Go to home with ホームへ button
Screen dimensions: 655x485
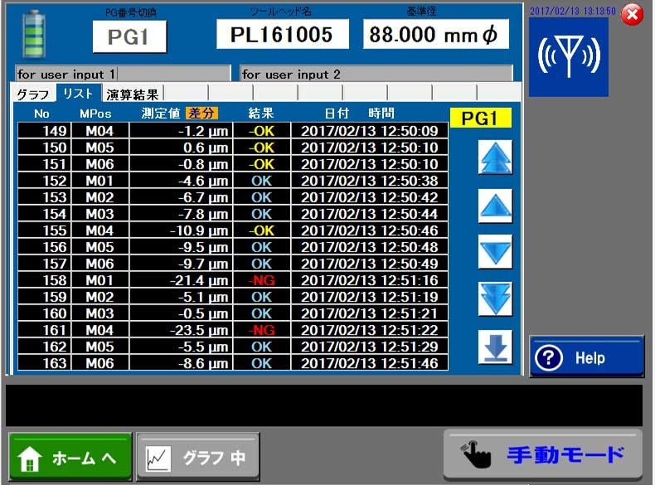[x=70, y=457]
